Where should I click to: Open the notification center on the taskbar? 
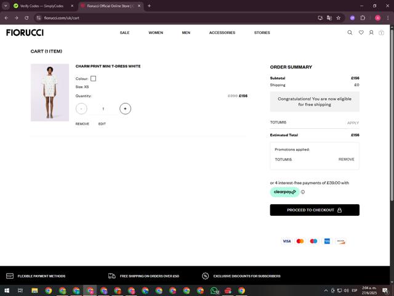pyautogui.click(x=385, y=290)
